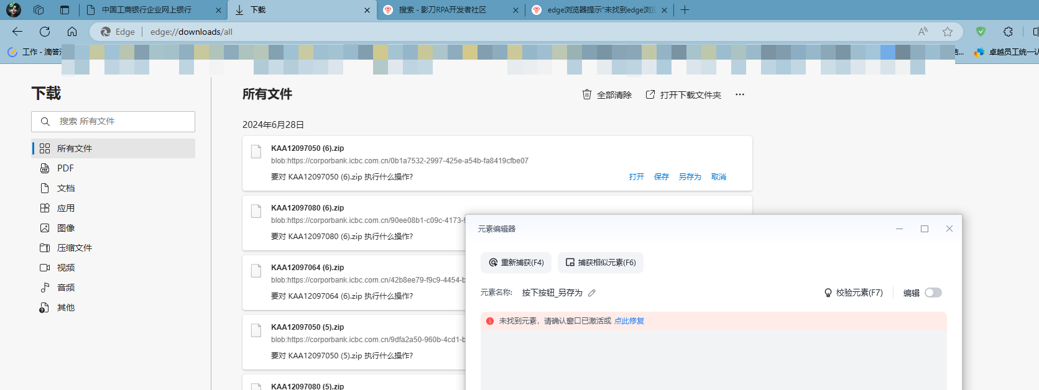
Task: Open new browser tab with plus icon
Action: click(x=685, y=10)
